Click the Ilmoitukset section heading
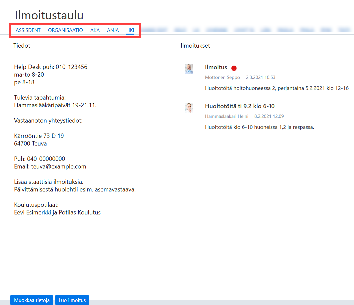Screen dimensions: 354x305 (195, 46)
